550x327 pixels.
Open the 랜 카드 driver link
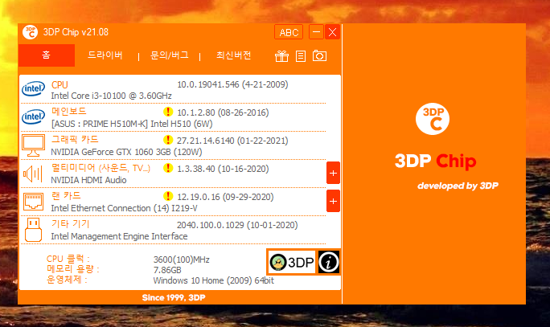click(x=66, y=196)
